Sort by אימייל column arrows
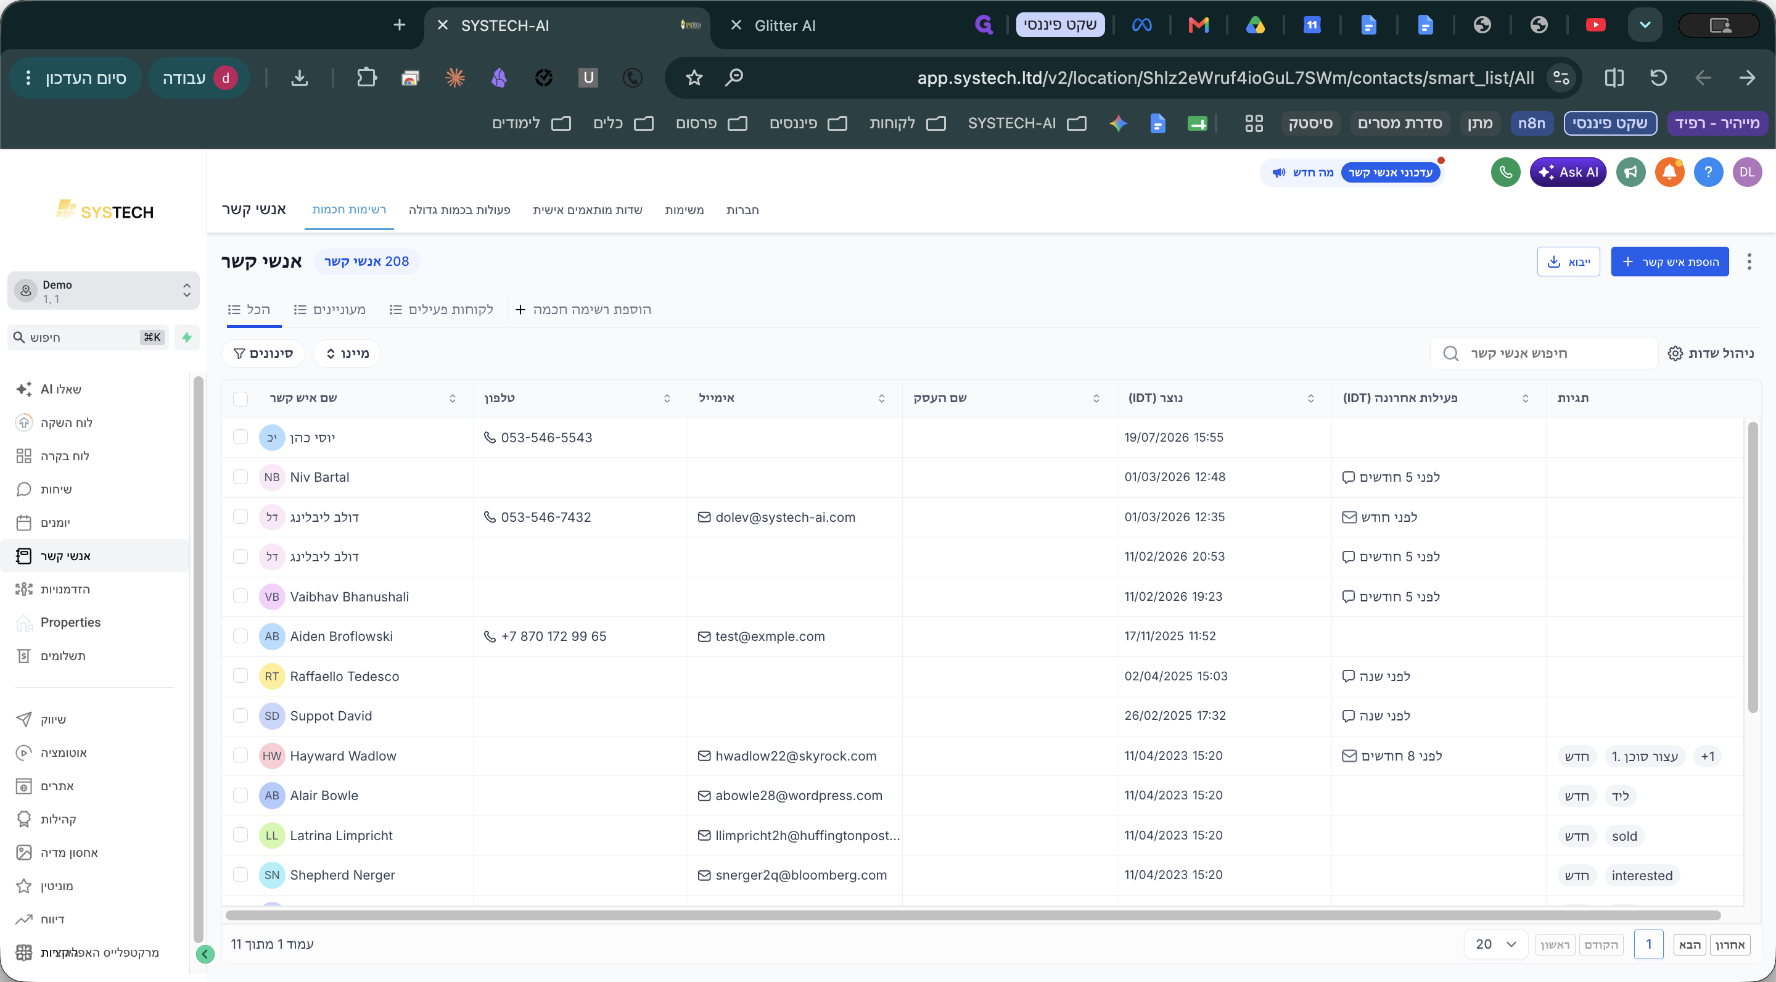 tap(881, 398)
